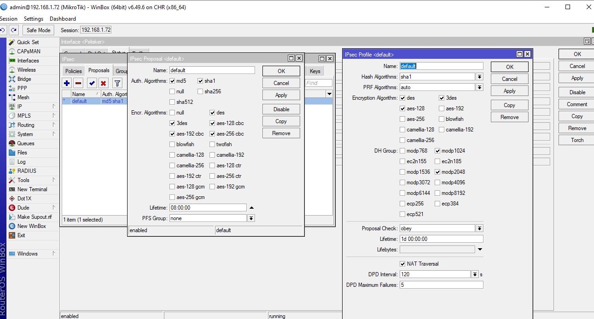The height and width of the screenshot is (319, 594).
Task: Toggle aes-128 cbc checkbox in Proposal
Action: [x=212, y=123]
